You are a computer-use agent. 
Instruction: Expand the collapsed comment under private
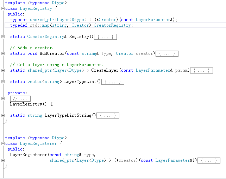point(3,99)
